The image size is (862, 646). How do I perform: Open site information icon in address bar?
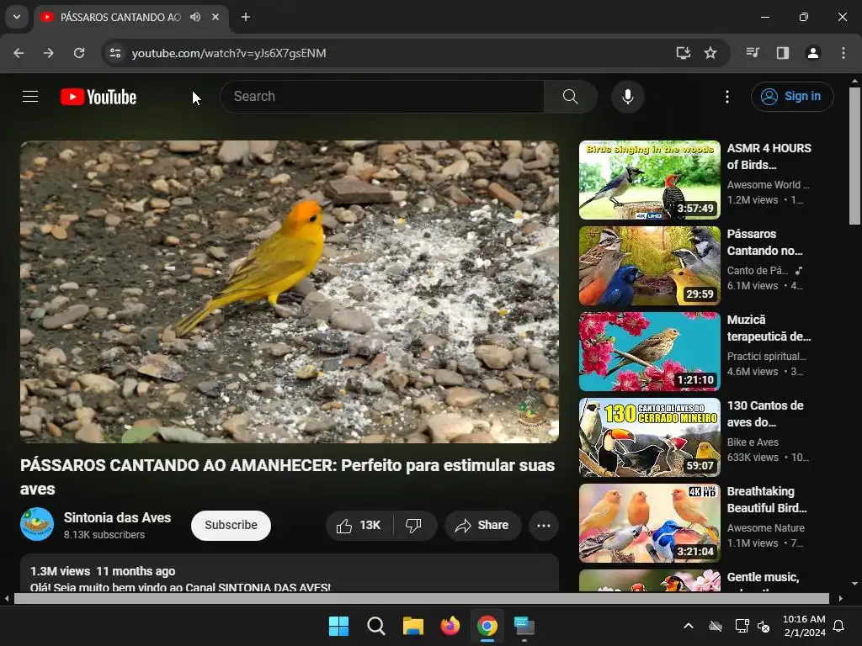(114, 53)
